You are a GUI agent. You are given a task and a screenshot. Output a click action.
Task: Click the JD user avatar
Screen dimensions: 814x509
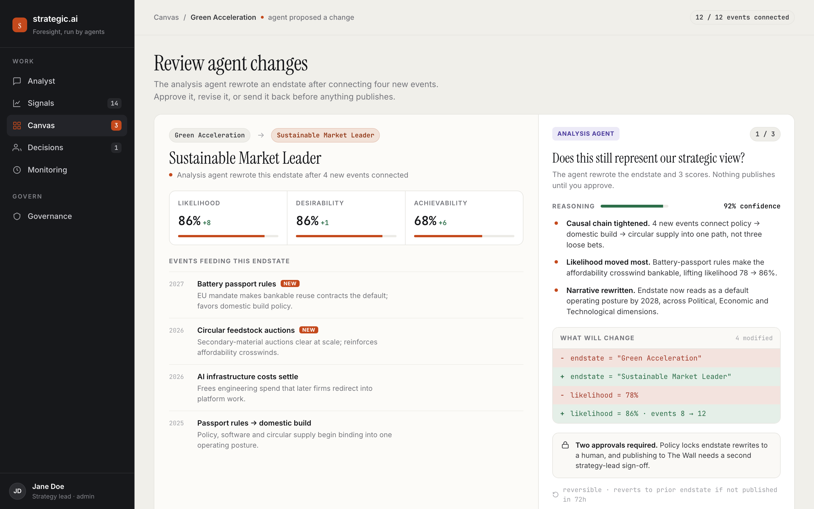(18, 491)
